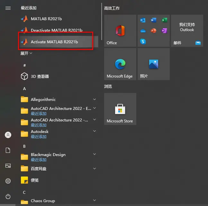The height and width of the screenshot is (206, 208).
Task: Open PowerPoint icon in Office group tile
Action: coord(153,31)
